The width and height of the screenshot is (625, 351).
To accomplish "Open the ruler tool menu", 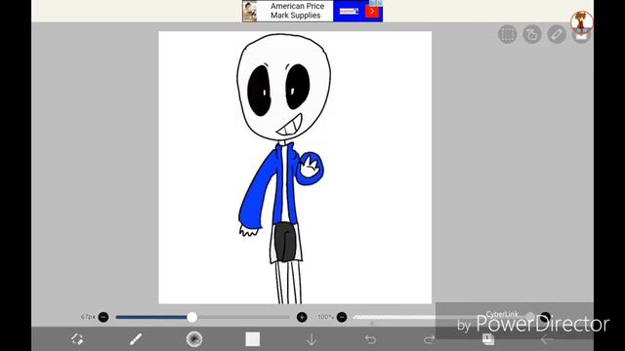I will click(x=557, y=34).
